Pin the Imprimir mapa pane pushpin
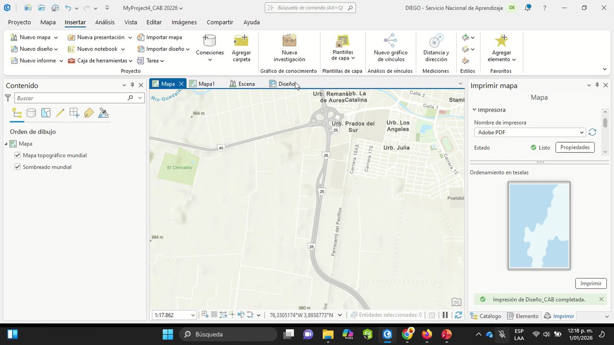The width and height of the screenshot is (614, 345). coord(597,85)
